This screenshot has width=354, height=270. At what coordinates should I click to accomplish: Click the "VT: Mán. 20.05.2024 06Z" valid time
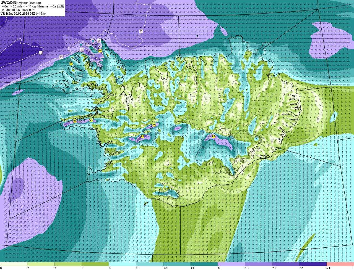click(x=18, y=14)
